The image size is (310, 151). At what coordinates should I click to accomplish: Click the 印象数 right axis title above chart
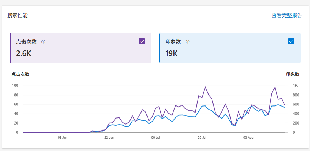click(292, 74)
